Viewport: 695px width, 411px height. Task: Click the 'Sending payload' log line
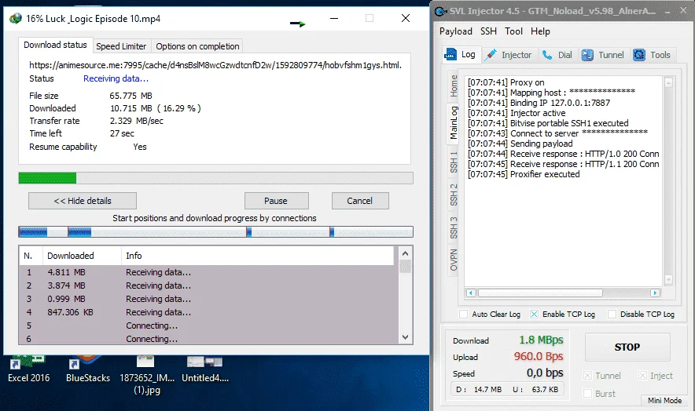coord(520,144)
